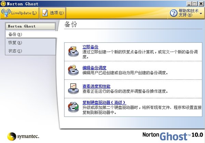Open the 查看进度和性能 link

96,86
